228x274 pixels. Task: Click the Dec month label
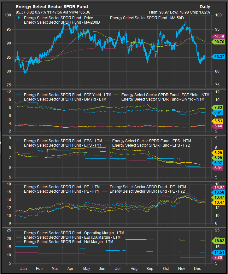click(197, 269)
